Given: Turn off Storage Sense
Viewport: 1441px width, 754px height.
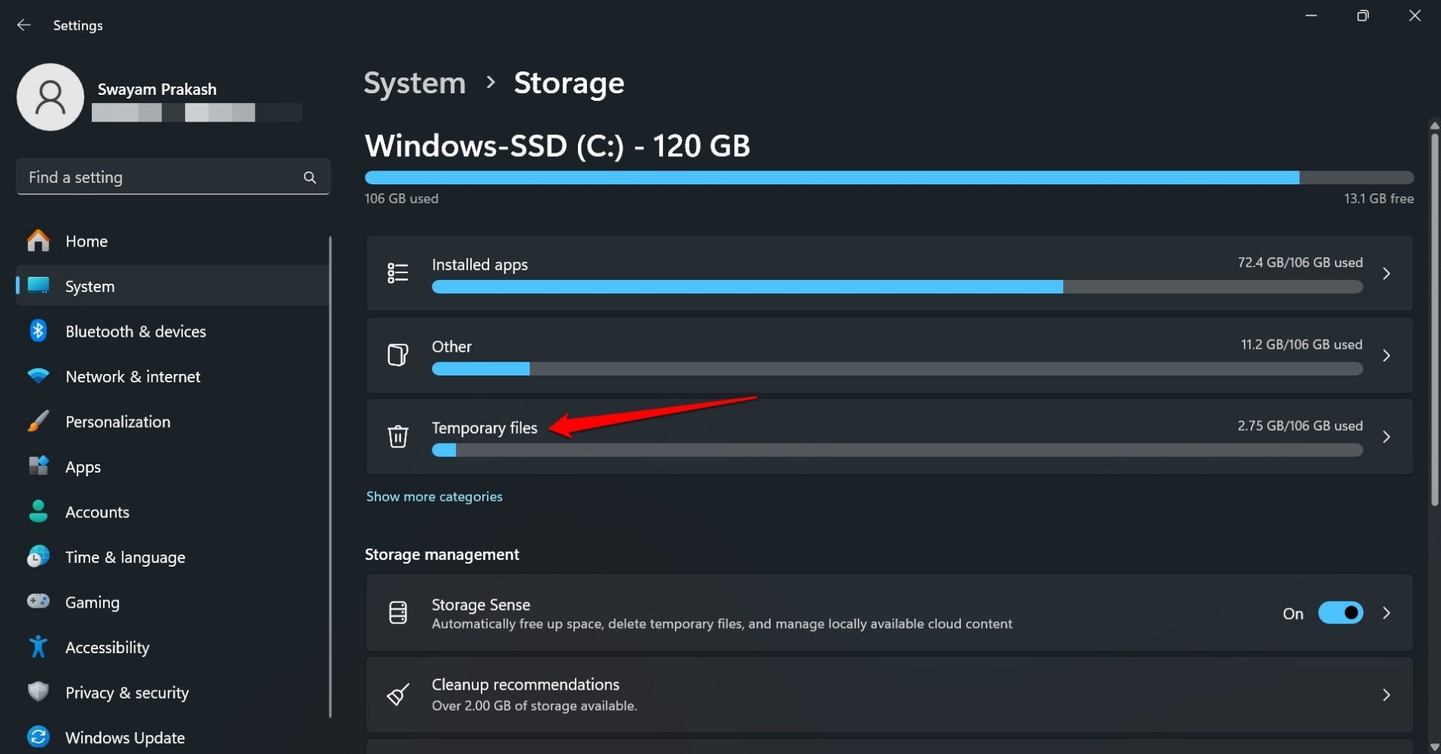Looking at the screenshot, I should (1340, 612).
